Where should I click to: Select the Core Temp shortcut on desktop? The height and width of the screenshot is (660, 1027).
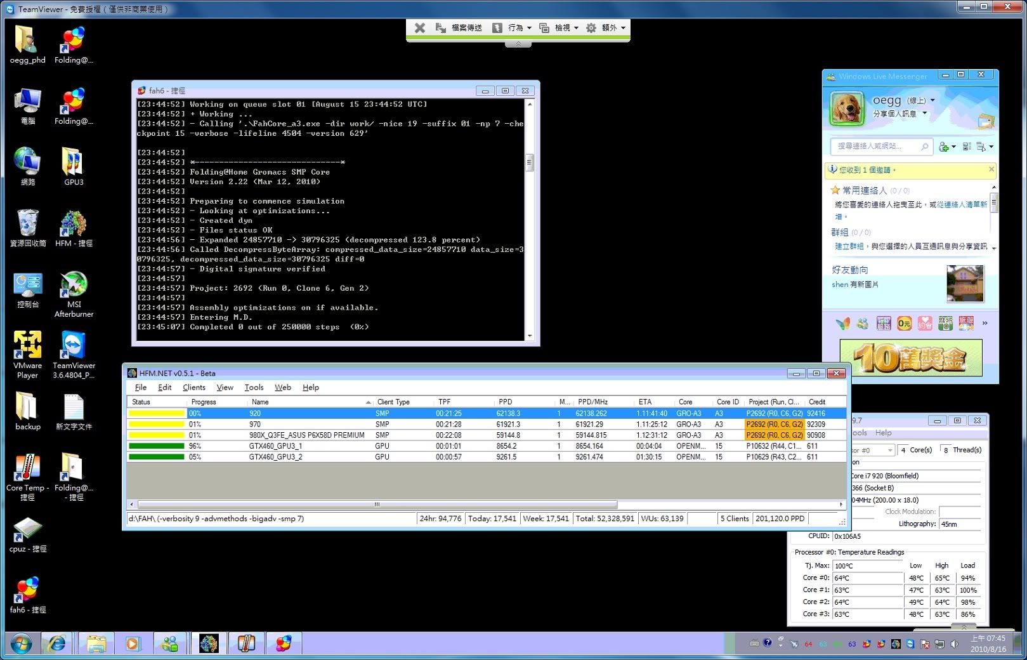tap(27, 477)
